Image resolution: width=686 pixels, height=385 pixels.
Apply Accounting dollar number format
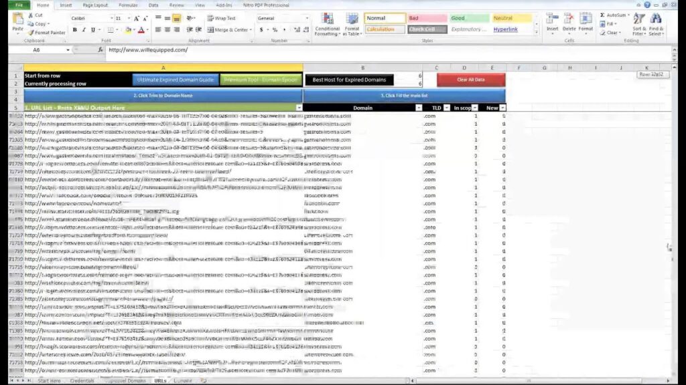[x=262, y=29]
